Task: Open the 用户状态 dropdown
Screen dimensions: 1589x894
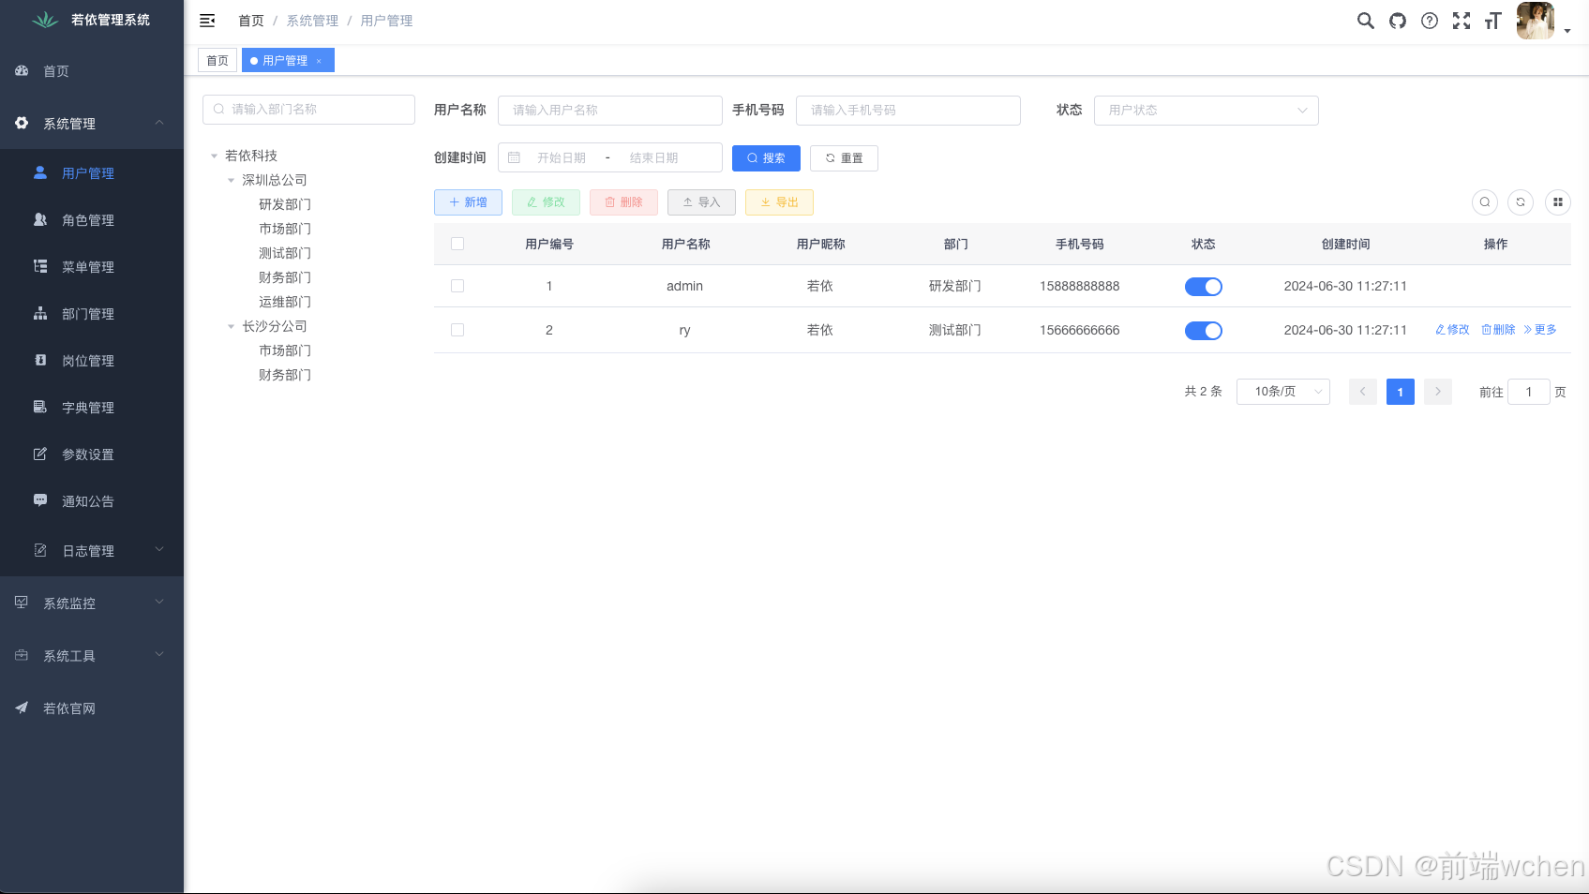Action: coord(1206,110)
